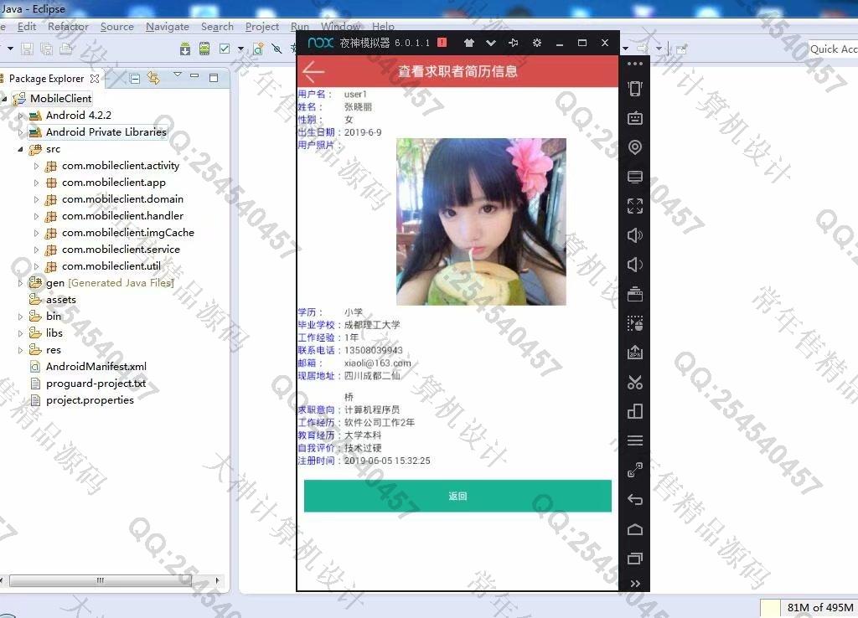
Task: Open the Lint check dropdown arrow
Action: pyautogui.click(x=240, y=49)
